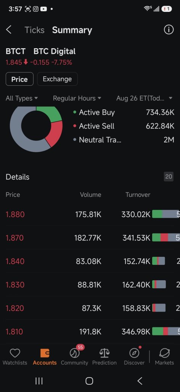Sort by the Turnover column header
Image resolution: width=180 pixels, height=392 pixels.
click(x=138, y=194)
